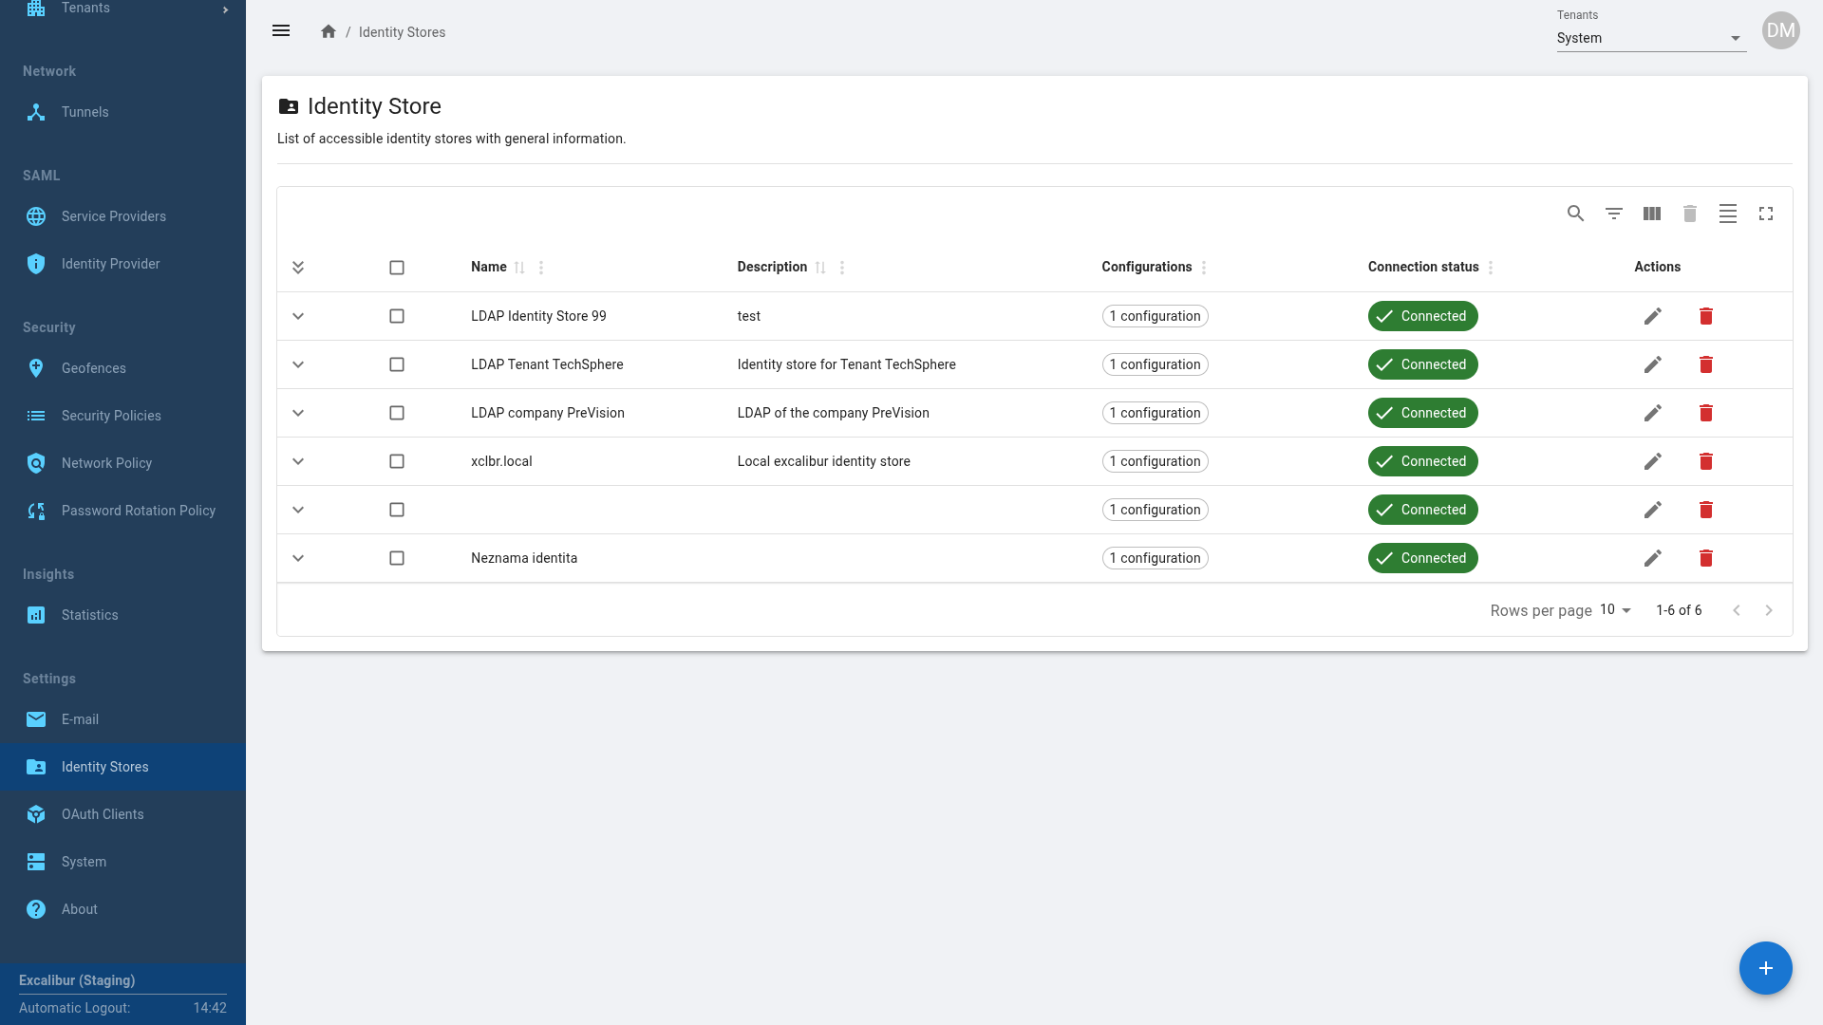Expand the LDAP company PreVision row
The height and width of the screenshot is (1025, 1823).
pos(298,413)
